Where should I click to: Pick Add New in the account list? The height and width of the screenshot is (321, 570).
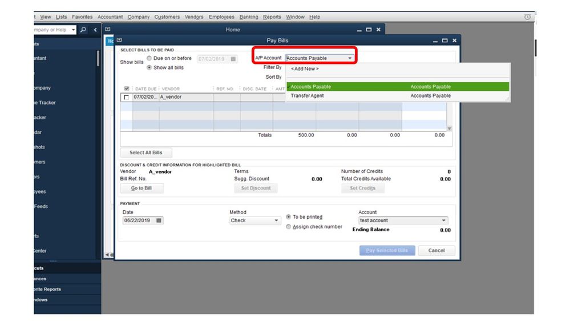click(305, 69)
